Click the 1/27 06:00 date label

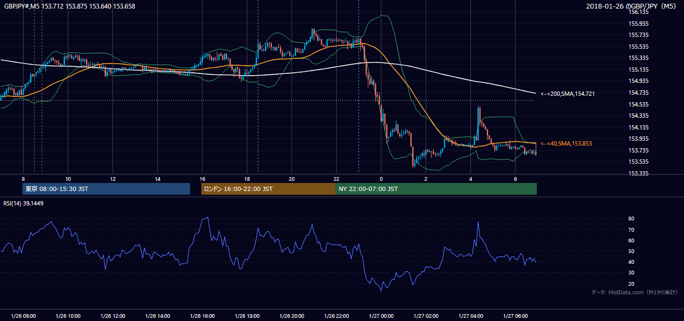[515, 316]
